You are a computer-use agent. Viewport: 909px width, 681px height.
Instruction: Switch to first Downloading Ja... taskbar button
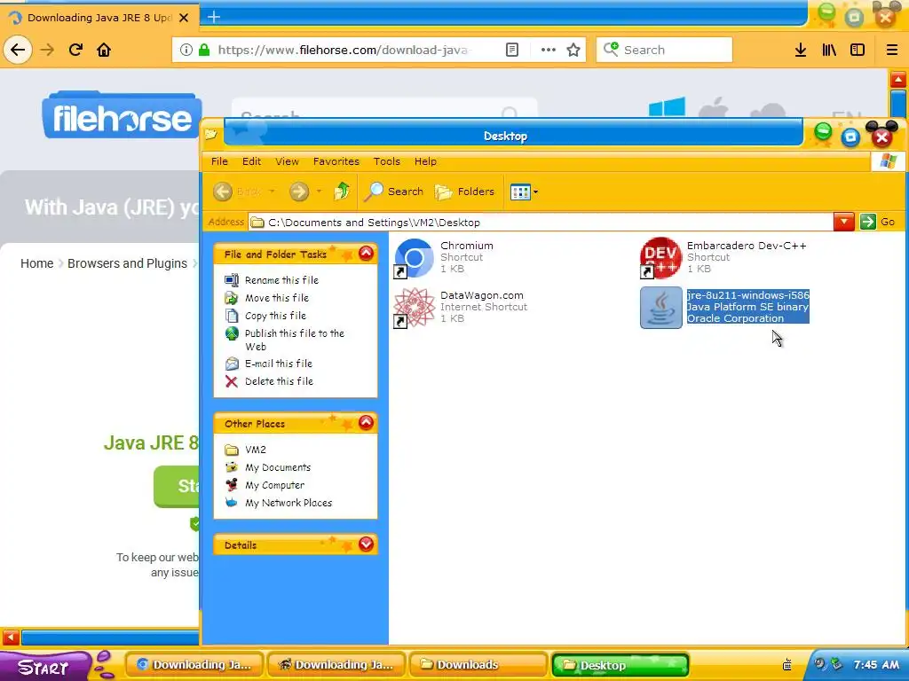coord(194,665)
